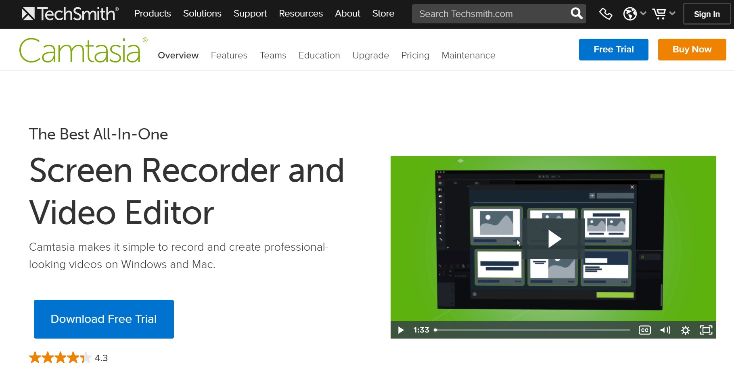Open video settings gear
This screenshot has width=734, height=370.
point(686,330)
